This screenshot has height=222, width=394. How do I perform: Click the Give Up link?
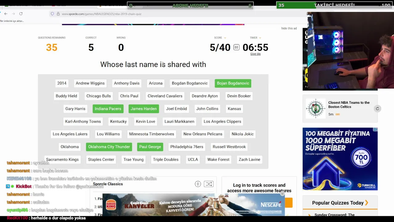[255, 54]
